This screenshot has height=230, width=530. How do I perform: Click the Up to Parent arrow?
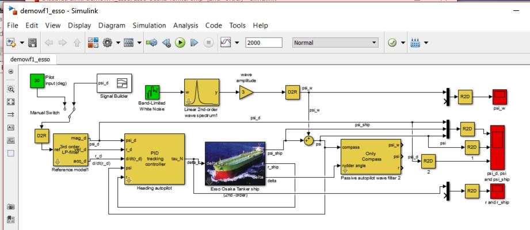(x=77, y=43)
